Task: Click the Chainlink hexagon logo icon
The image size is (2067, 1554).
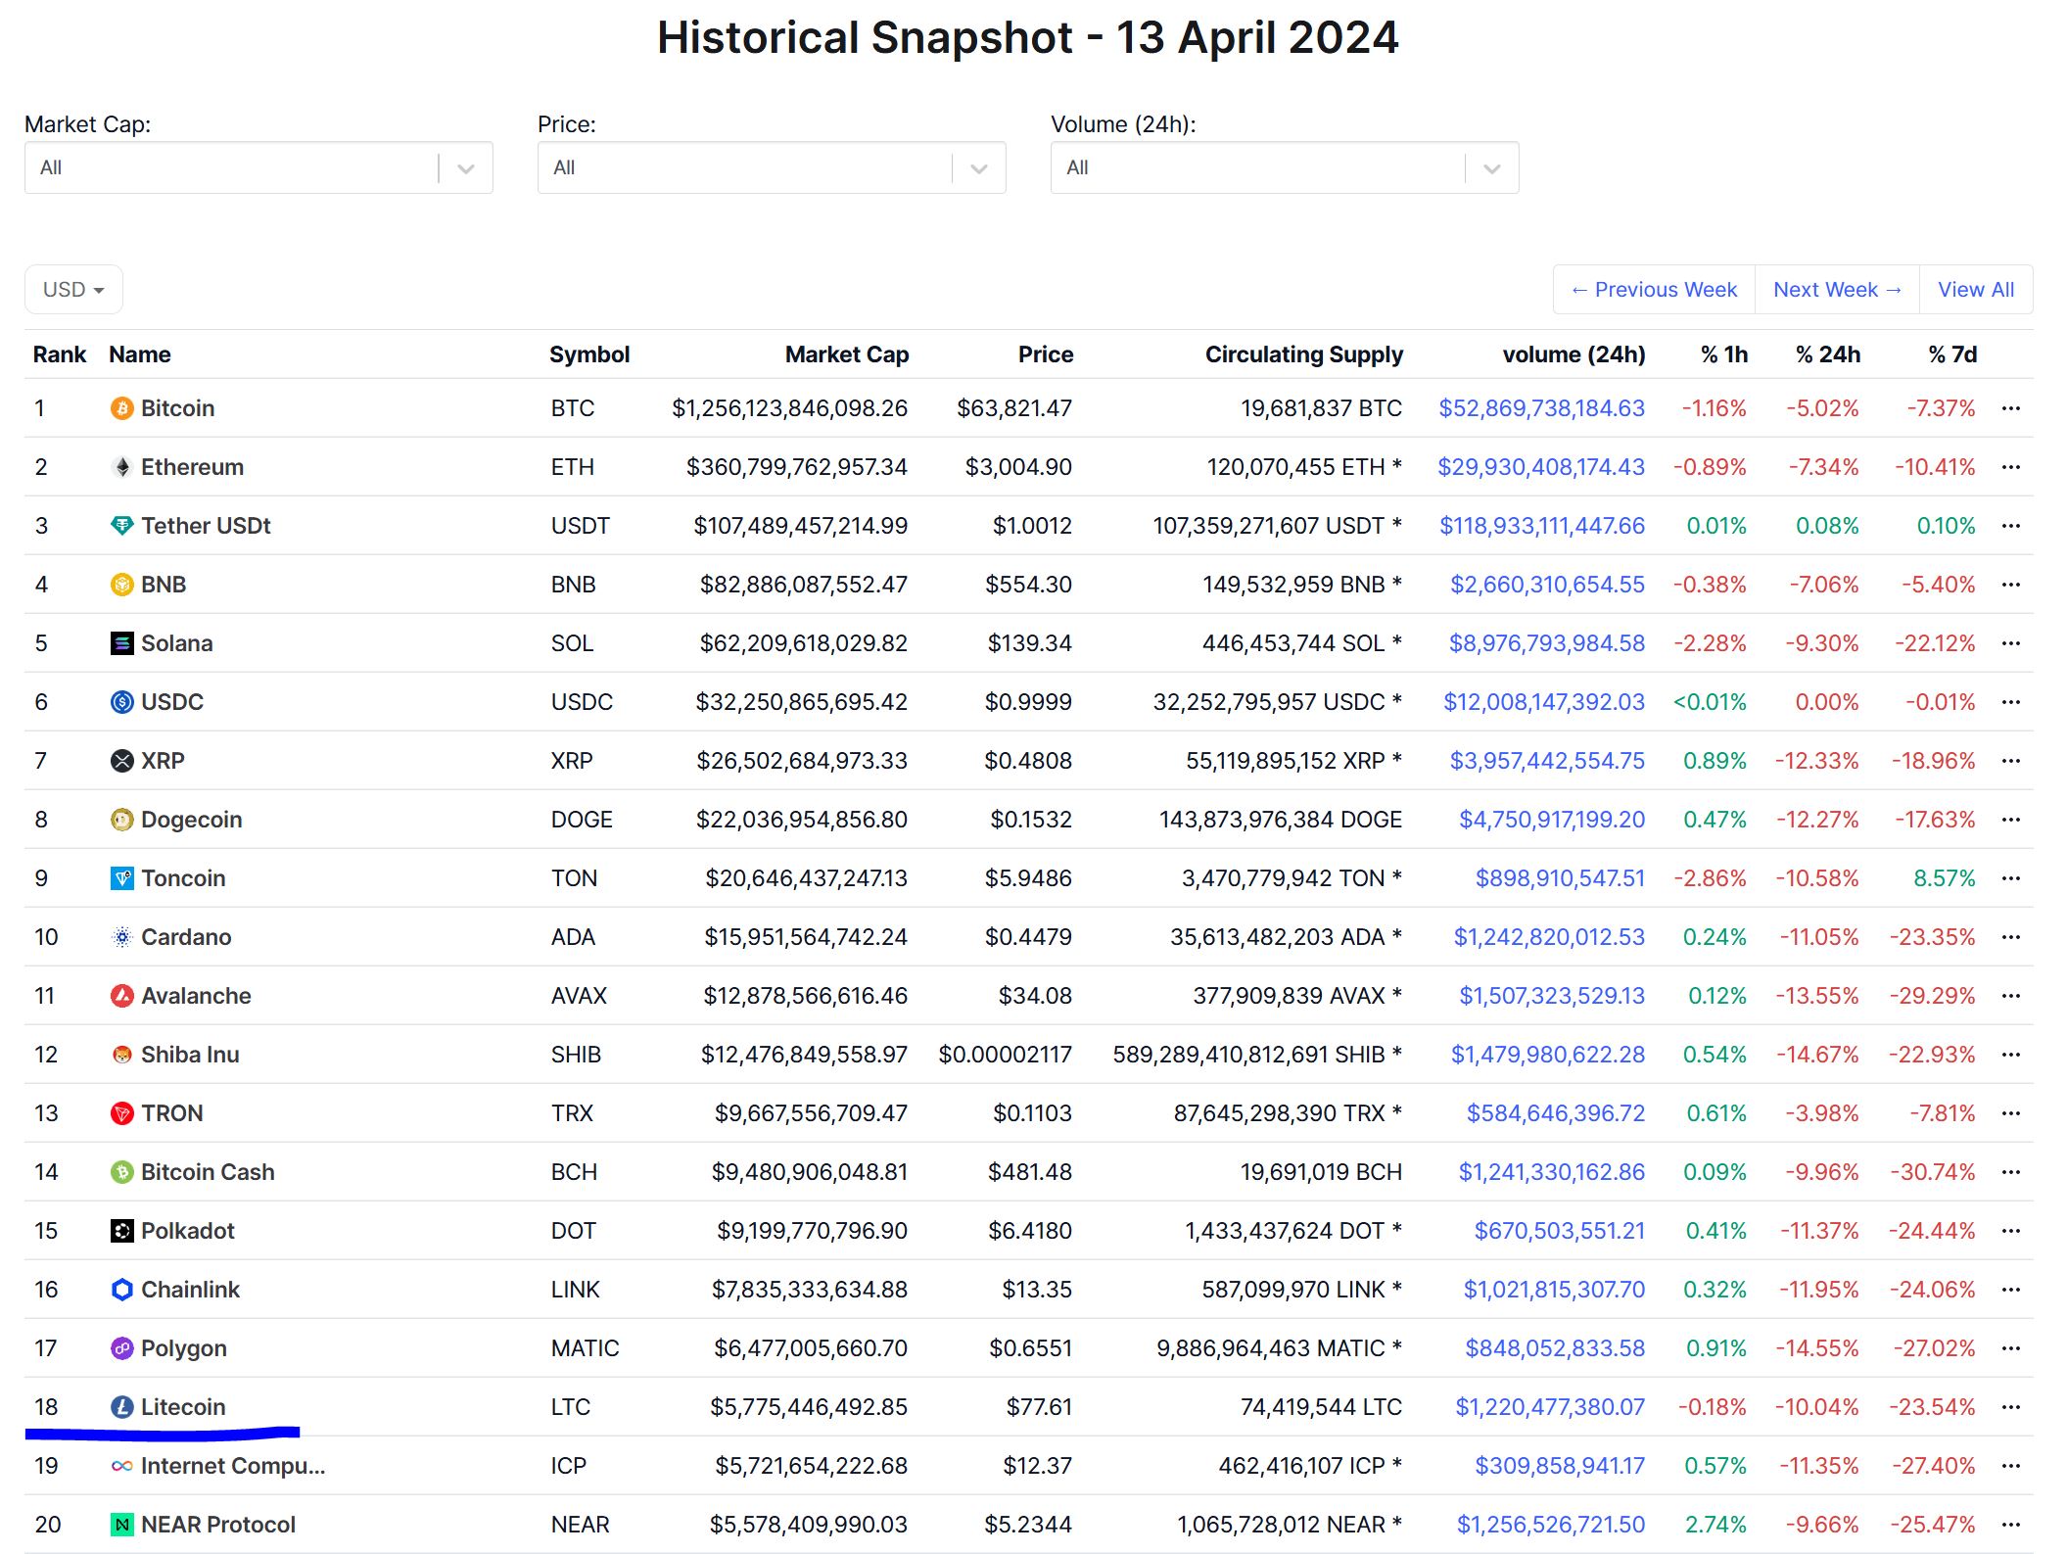Action: coord(121,1290)
